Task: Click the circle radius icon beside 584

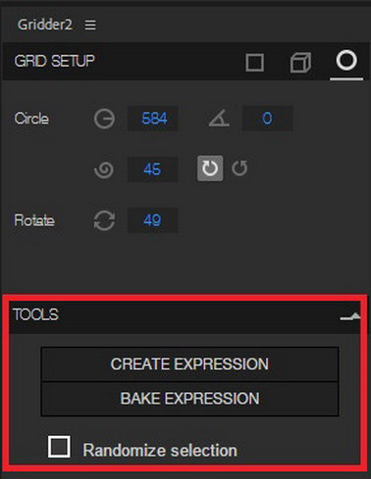Action: click(x=104, y=119)
